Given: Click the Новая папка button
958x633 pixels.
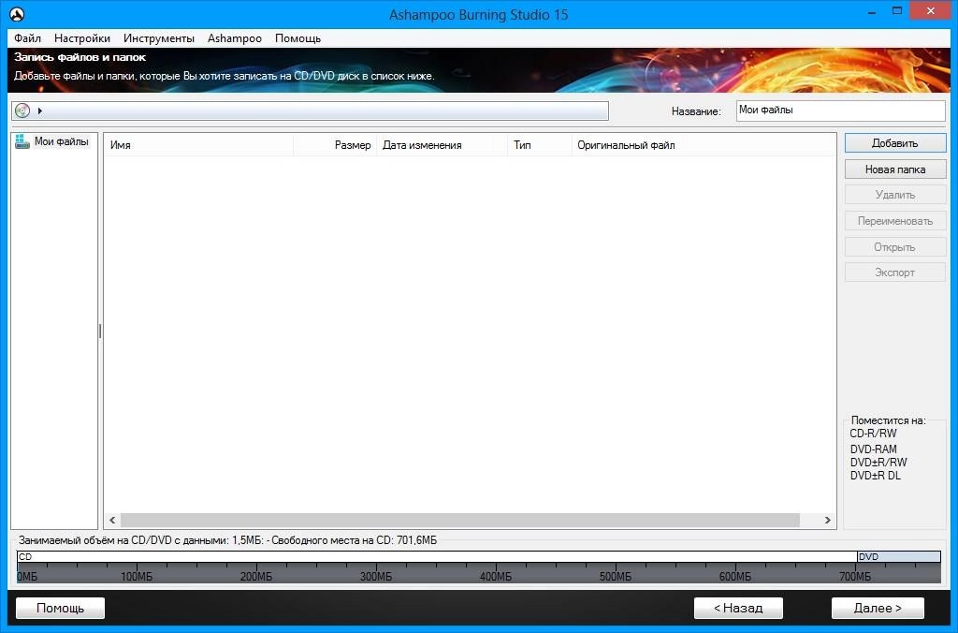Looking at the screenshot, I should (x=895, y=169).
